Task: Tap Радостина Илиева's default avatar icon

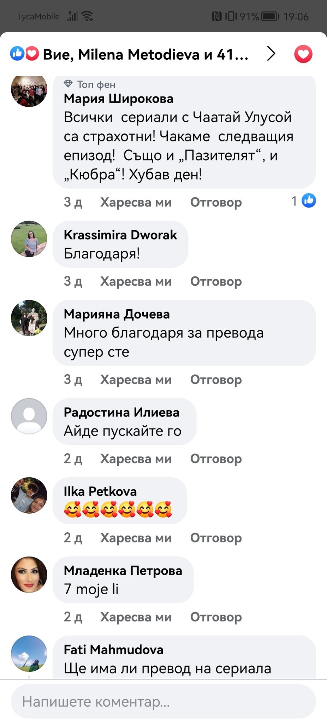Action: [x=29, y=416]
